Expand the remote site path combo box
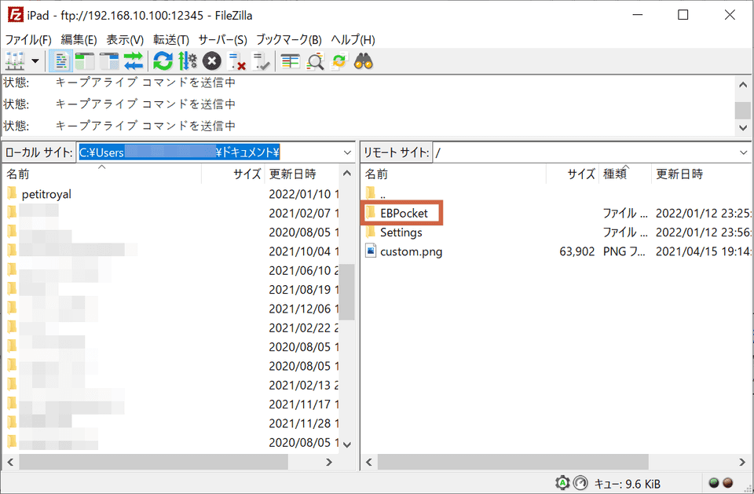Viewport: 754px width, 494px height. (x=743, y=152)
